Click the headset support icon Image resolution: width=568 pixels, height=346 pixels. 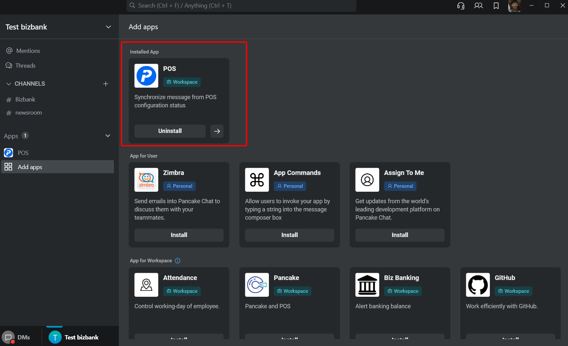click(461, 6)
